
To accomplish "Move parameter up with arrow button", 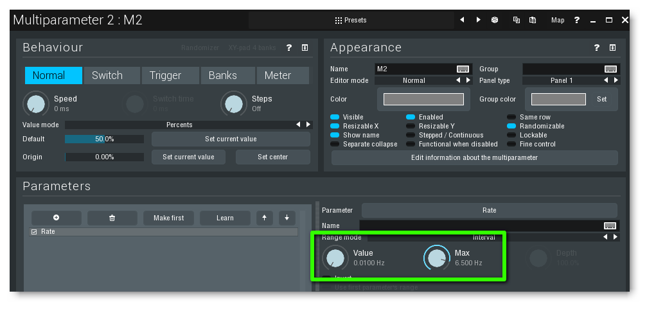I will 265,218.
